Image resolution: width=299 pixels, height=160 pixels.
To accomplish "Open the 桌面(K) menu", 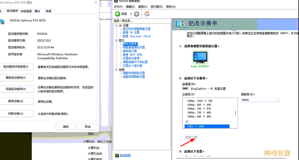I will [143, 7].
